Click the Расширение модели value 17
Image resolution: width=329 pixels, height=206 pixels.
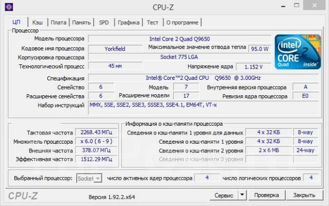pos(186,96)
